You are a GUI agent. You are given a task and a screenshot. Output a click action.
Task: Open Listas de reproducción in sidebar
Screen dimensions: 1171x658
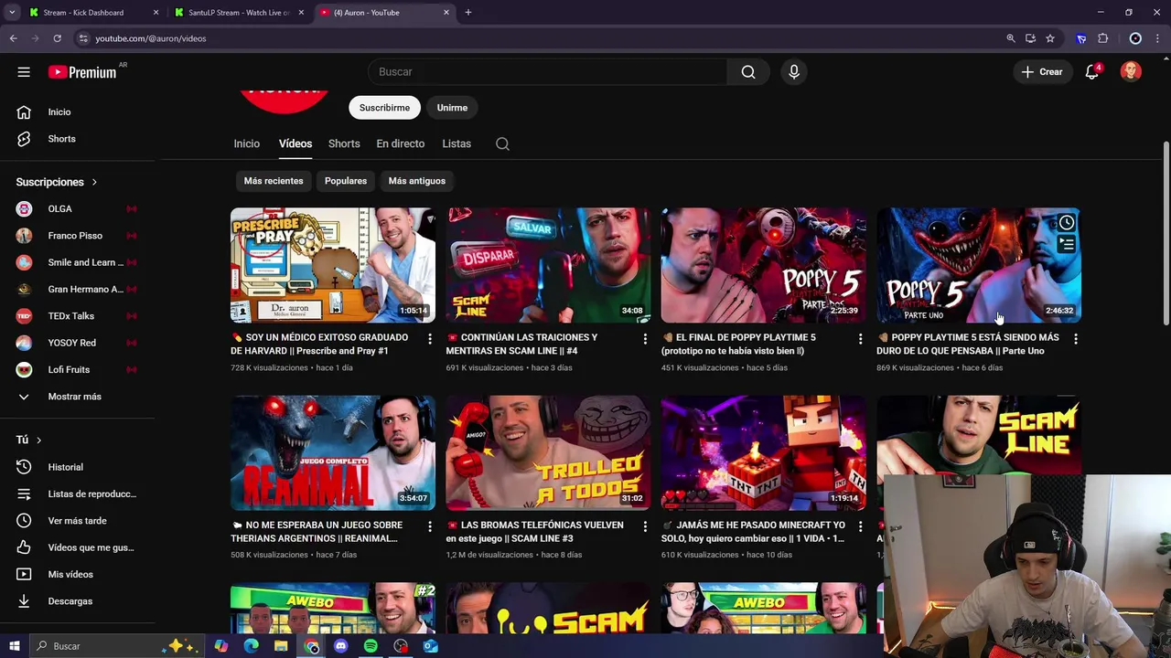pos(76,493)
